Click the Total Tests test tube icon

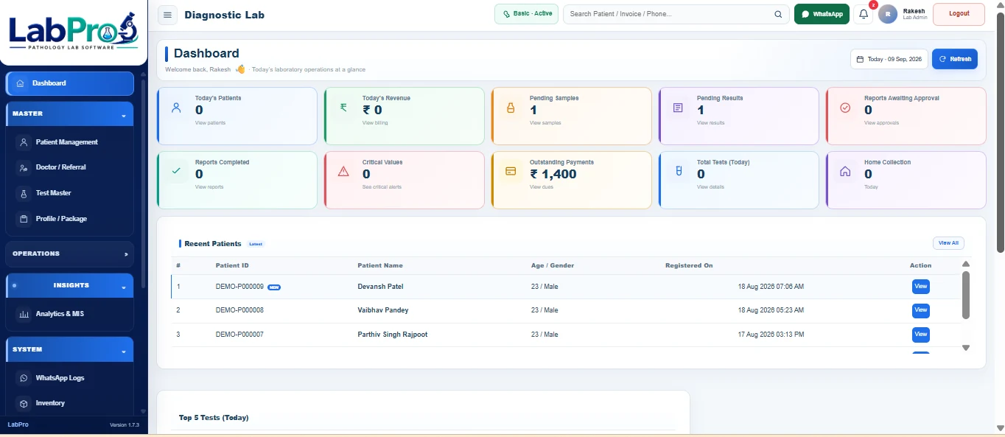click(x=678, y=171)
